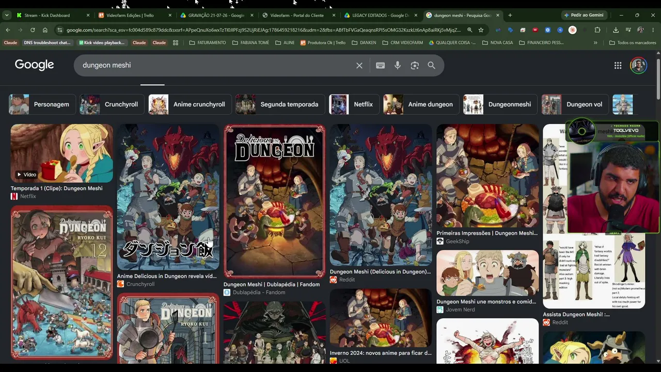The width and height of the screenshot is (661, 372).
Task: Submit search with the magnifier icon
Action: (432, 66)
